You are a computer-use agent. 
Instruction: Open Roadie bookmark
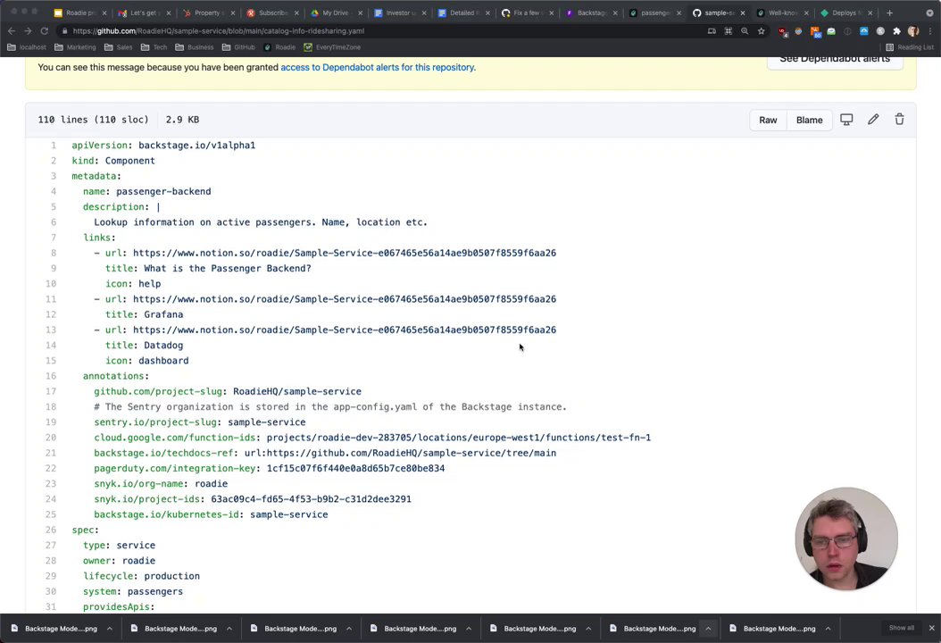coord(279,47)
